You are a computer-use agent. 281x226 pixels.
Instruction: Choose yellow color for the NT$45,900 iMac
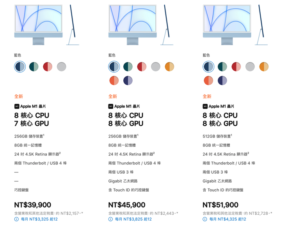tap(169, 67)
